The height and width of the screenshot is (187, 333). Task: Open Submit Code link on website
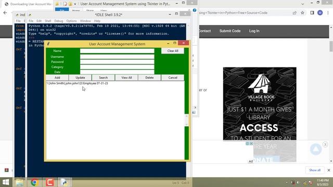(230, 31)
